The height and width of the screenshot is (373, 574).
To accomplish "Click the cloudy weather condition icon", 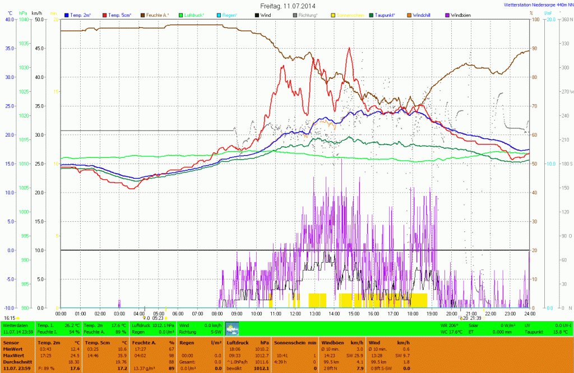I will pos(232,328).
